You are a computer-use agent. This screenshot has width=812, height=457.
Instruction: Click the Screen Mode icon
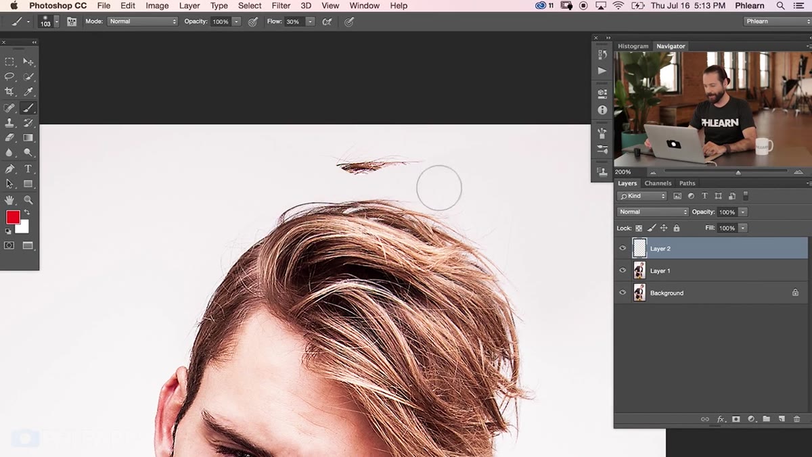(28, 245)
